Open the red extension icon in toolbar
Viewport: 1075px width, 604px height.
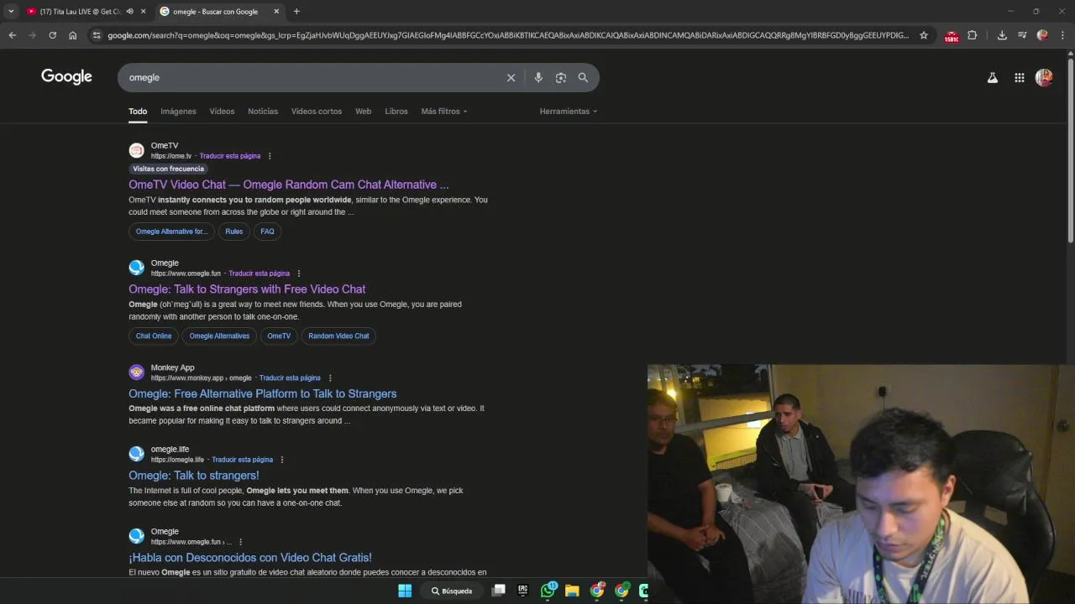point(952,36)
